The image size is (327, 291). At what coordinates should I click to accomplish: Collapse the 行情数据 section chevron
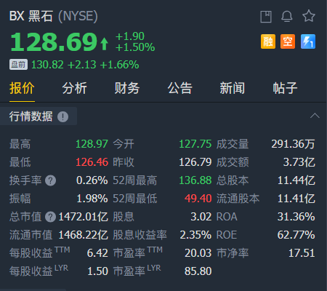pos(315,116)
